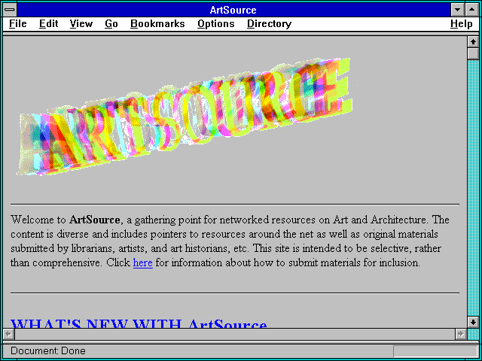Open the Edit menu
The width and height of the screenshot is (482, 361).
coord(48,24)
